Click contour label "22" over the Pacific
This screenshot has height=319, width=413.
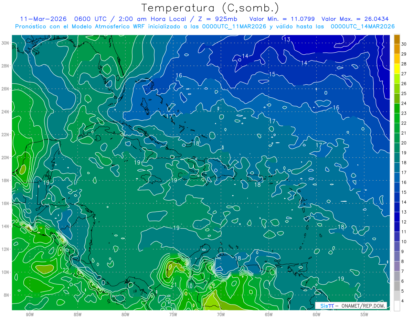point(65,270)
